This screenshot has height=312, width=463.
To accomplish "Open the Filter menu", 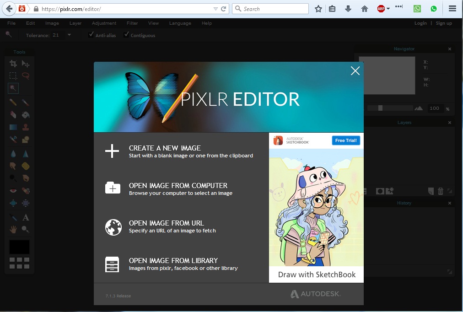I will [132, 23].
